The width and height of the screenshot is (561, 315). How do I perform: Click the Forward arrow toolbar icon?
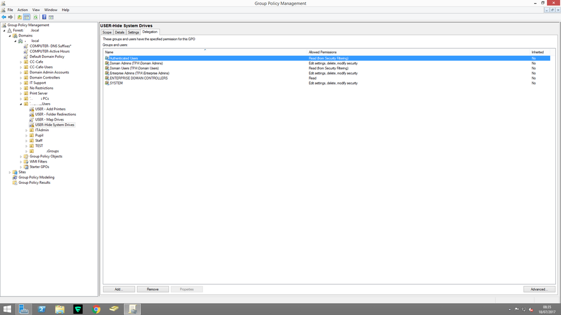point(10,17)
